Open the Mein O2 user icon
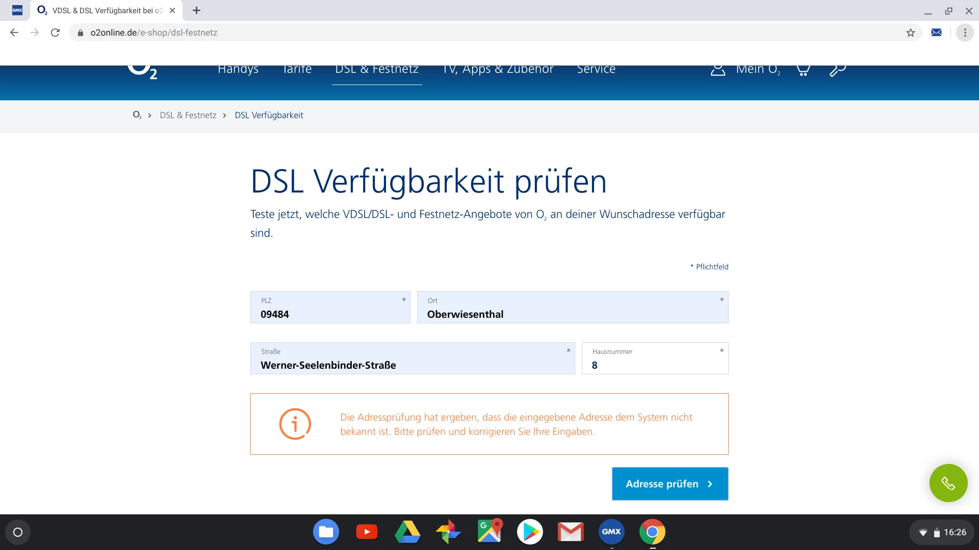This screenshot has height=550, width=979. pos(718,70)
